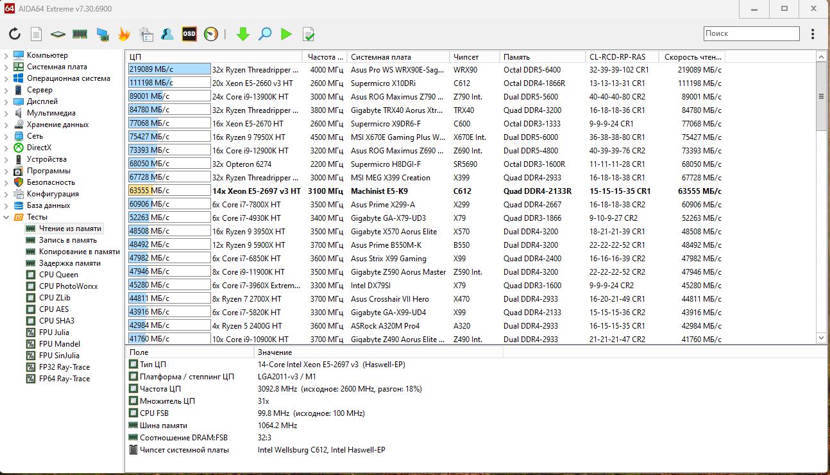
Task: Sort by the Память column header
Action: click(x=542, y=57)
